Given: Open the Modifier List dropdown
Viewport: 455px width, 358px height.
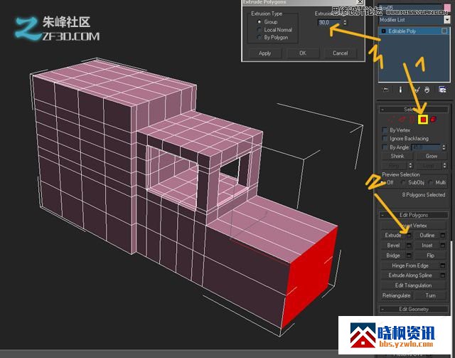Looking at the screenshot, I should pyautogui.click(x=447, y=20).
